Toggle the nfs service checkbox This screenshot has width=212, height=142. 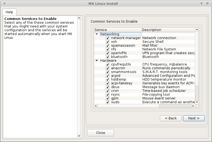point(108,49)
